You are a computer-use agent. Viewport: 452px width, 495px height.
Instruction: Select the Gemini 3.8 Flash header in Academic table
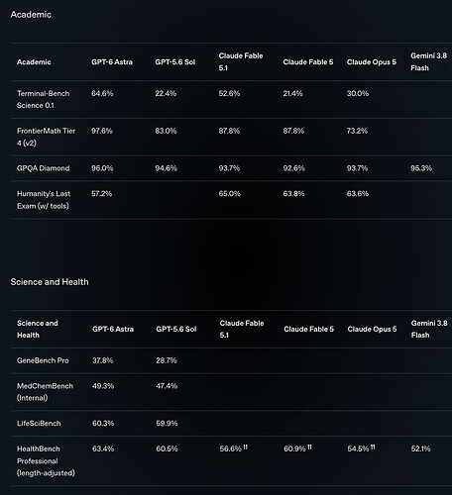pyautogui.click(x=428, y=62)
